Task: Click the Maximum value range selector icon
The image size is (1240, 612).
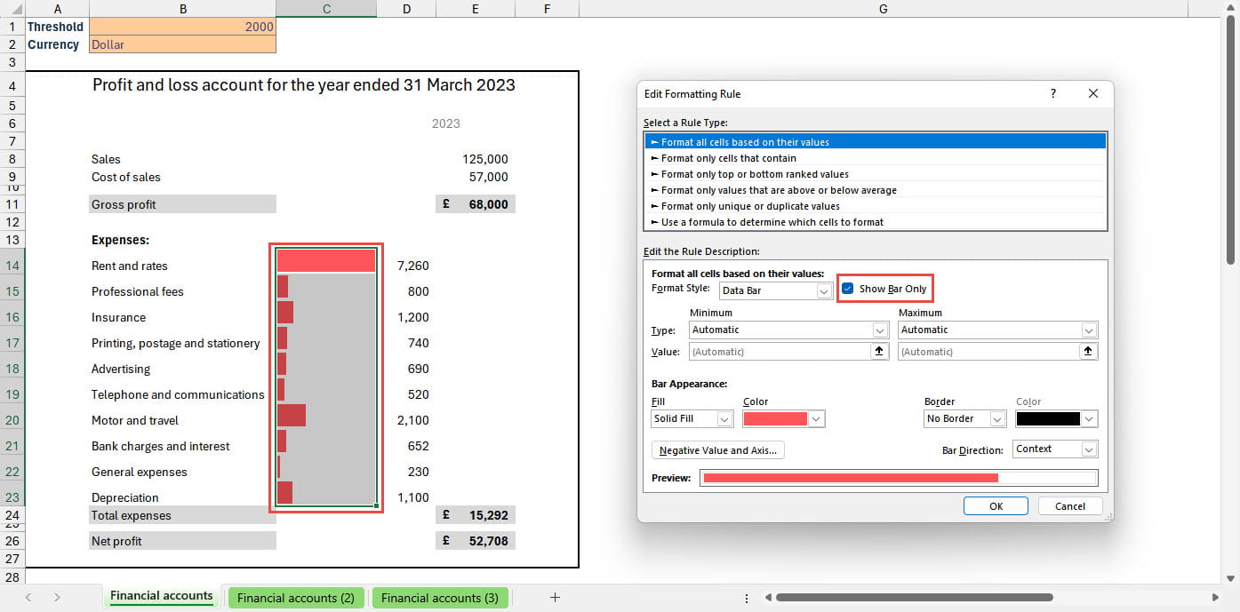Action: (x=1088, y=352)
